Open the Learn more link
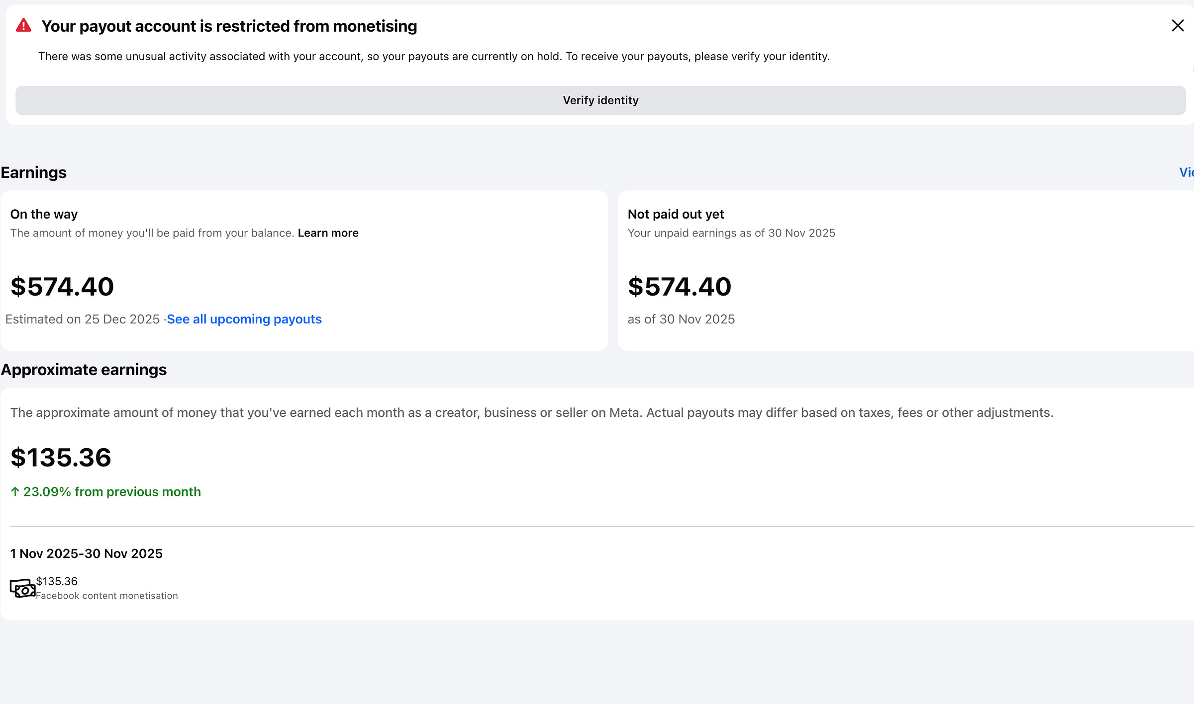This screenshot has height=704, width=1194. point(328,233)
